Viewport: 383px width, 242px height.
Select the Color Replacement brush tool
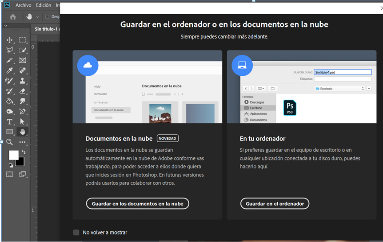[x=9, y=81]
